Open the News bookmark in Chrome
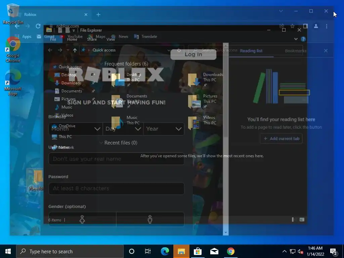The width and height of the screenshot is (344, 258). click(x=120, y=36)
